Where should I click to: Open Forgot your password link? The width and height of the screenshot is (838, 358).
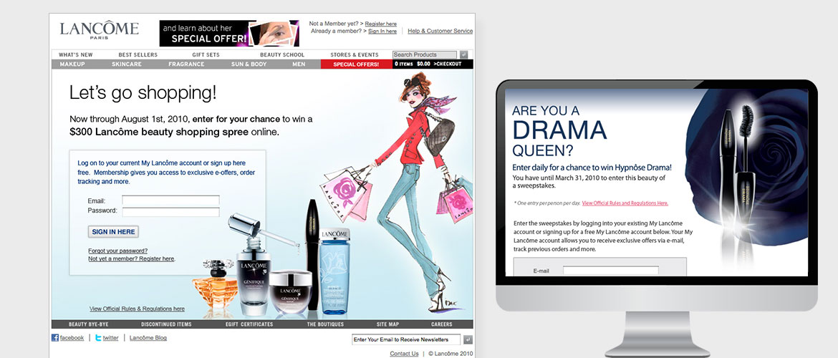[x=117, y=251]
